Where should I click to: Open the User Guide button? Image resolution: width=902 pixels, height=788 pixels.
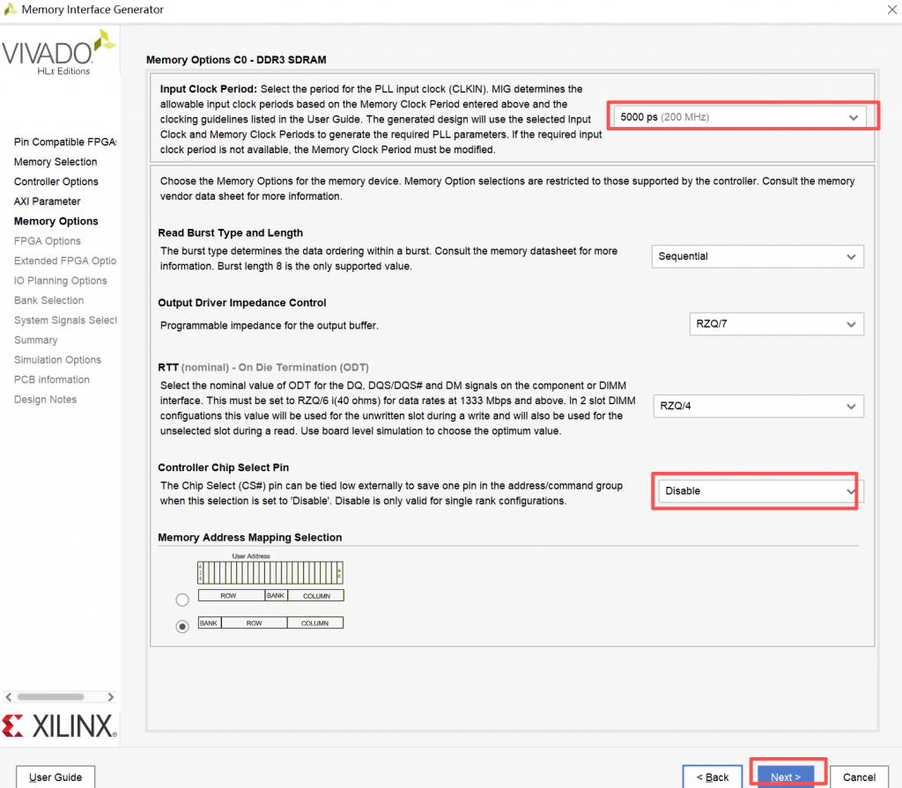[x=55, y=777]
